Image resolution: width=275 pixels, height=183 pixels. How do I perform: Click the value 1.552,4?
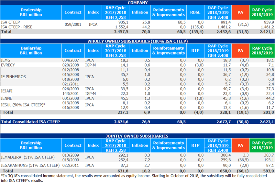tap(122, 27)
